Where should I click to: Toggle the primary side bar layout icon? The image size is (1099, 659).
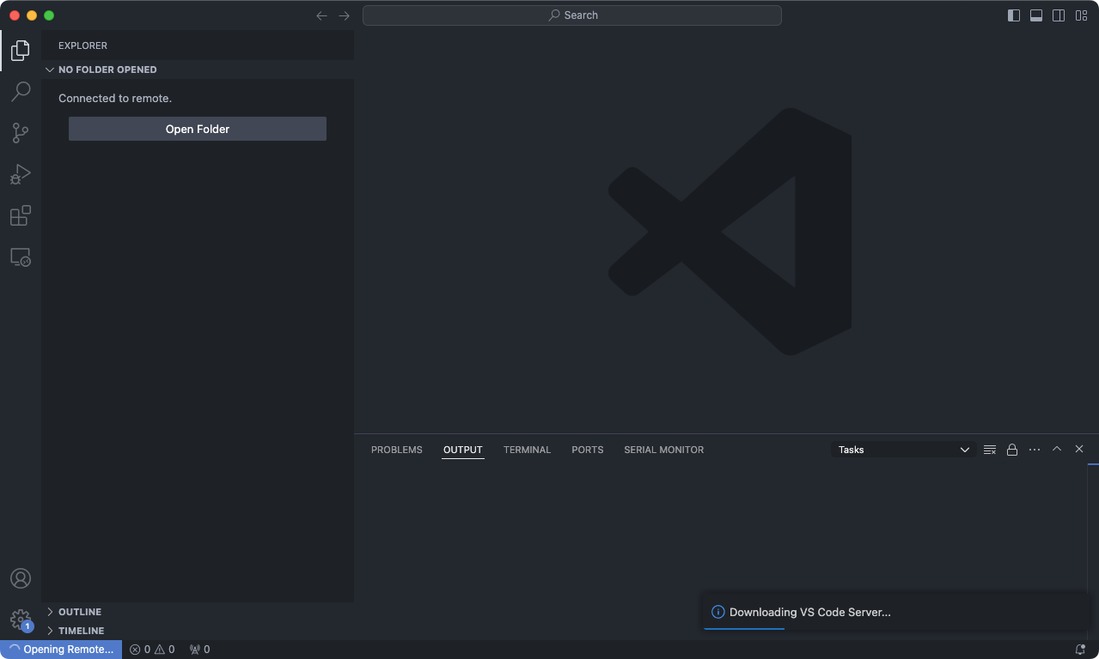1014,15
